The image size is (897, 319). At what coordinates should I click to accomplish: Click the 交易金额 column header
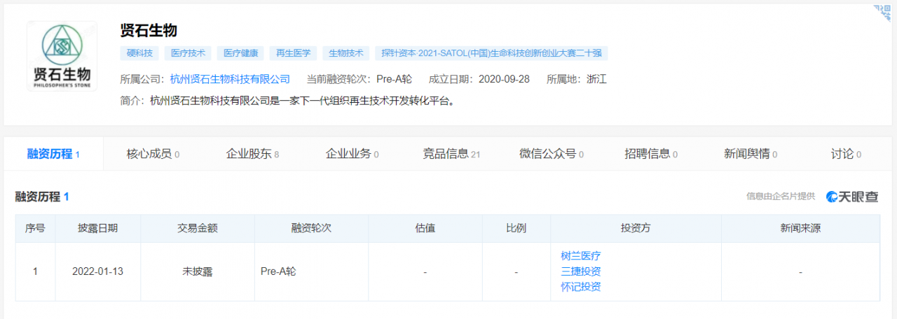pyautogui.click(x=198, y=228)
